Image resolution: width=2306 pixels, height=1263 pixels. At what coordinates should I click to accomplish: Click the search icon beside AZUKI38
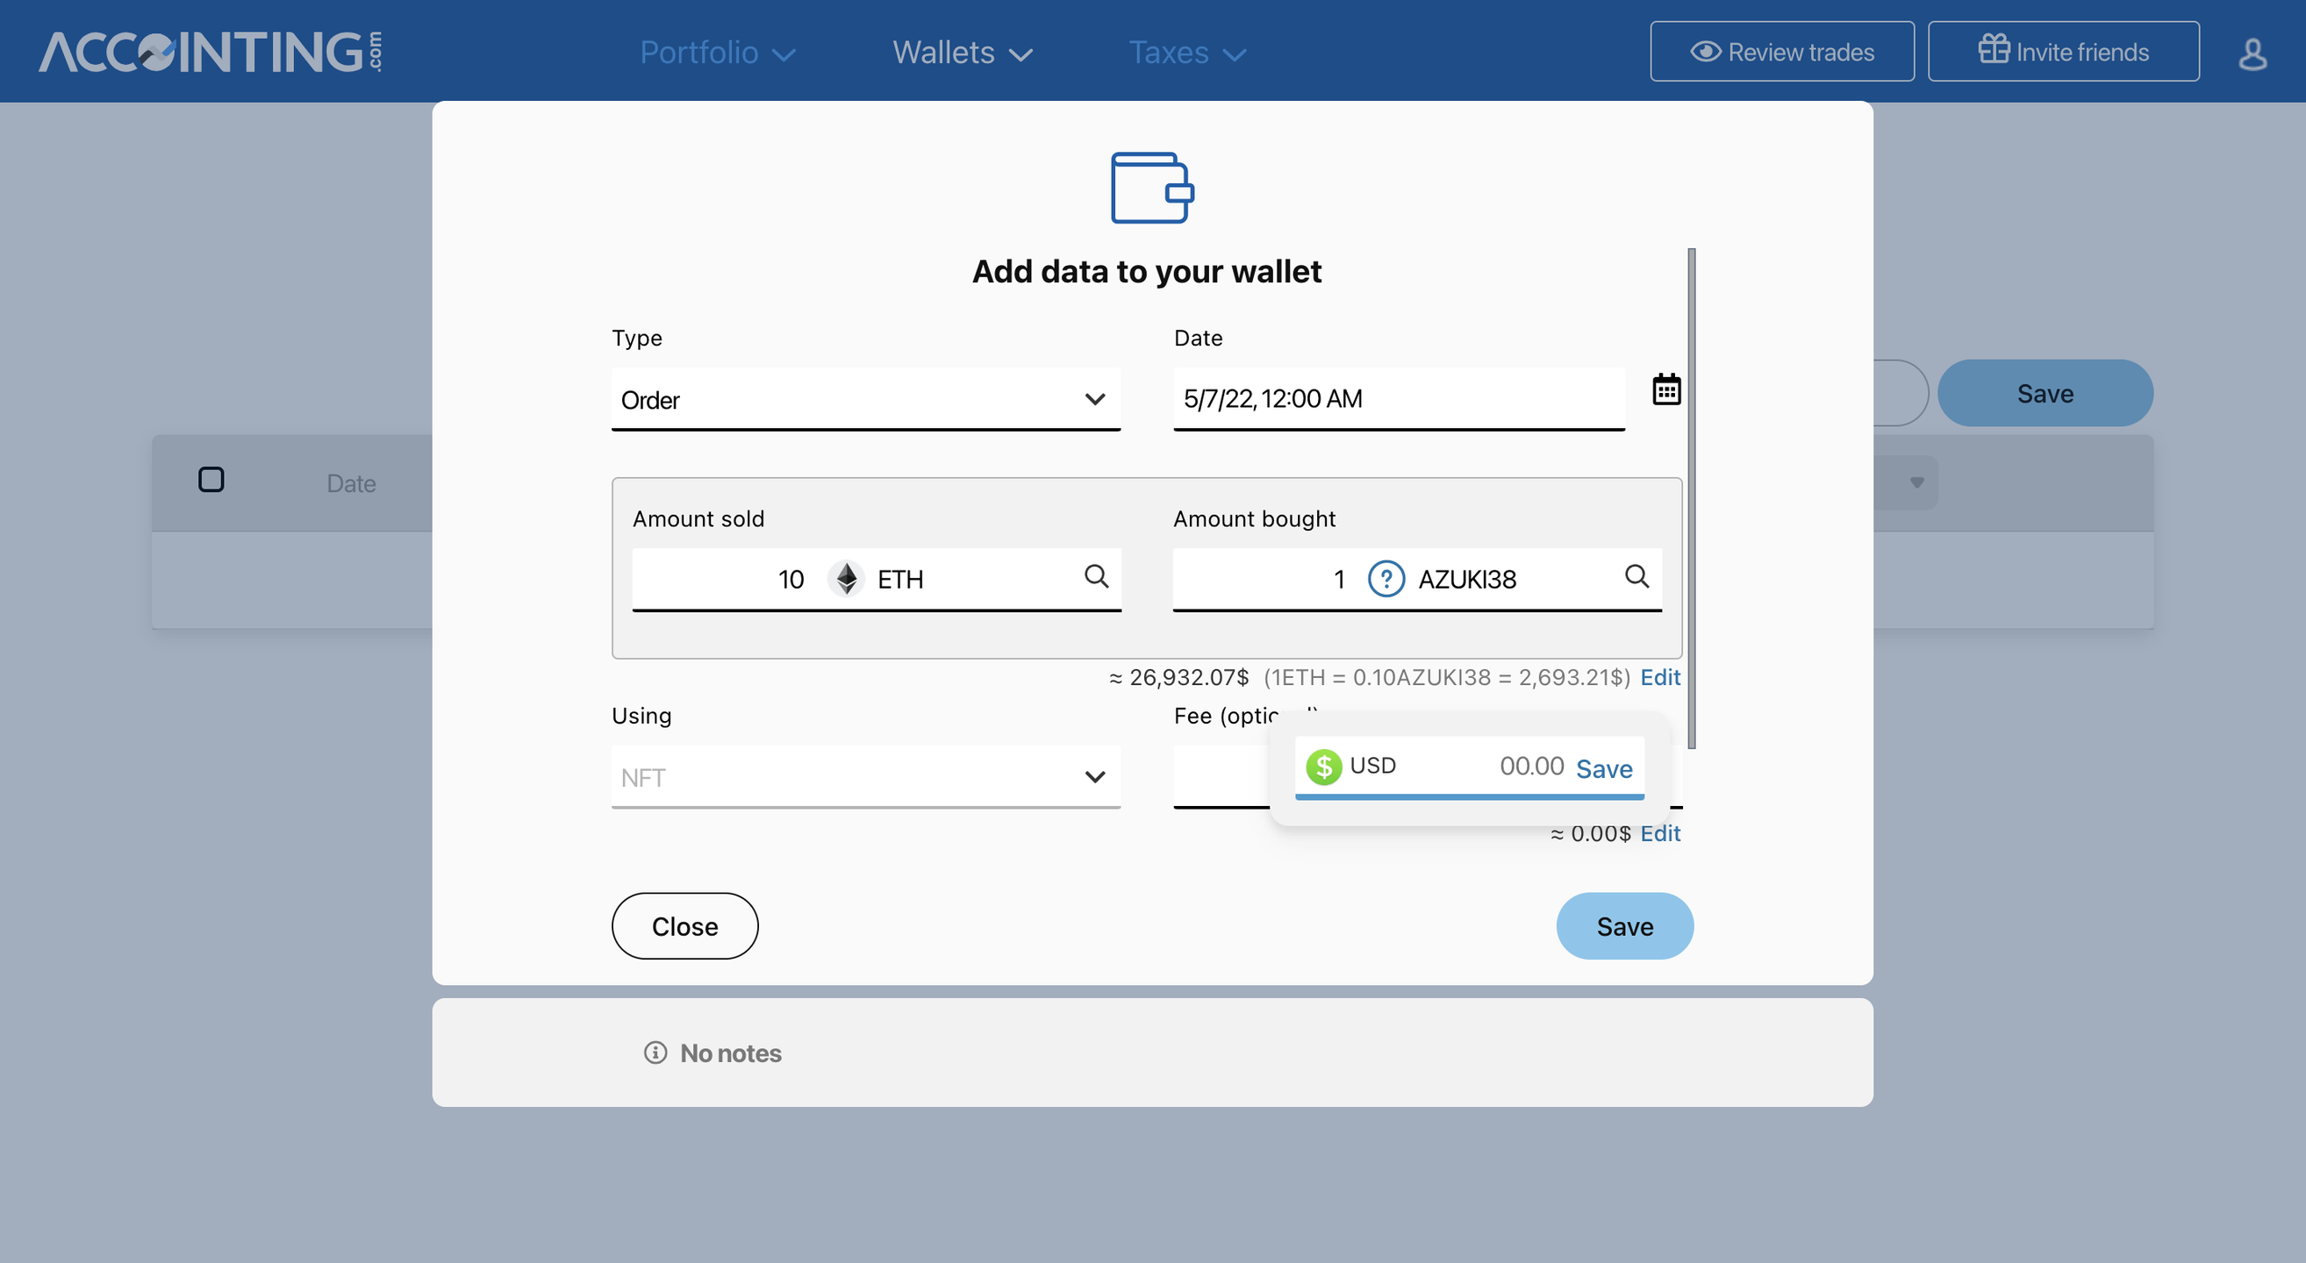pos(1636,576)
